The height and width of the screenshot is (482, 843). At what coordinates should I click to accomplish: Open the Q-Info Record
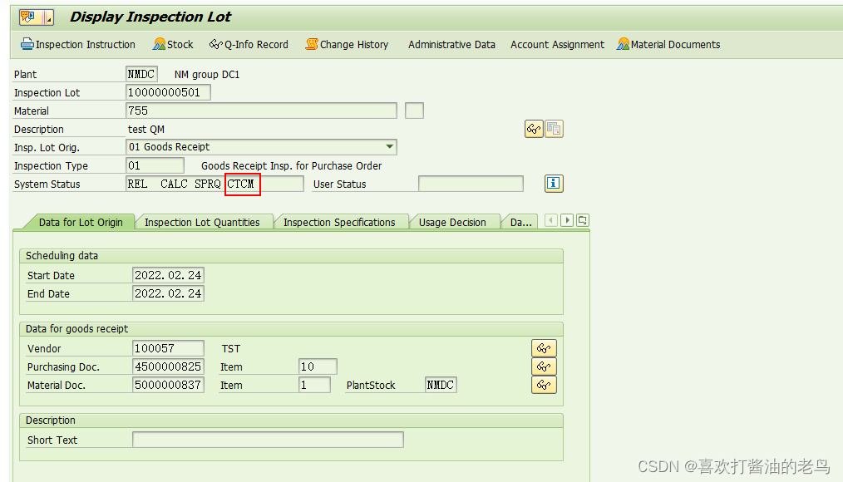[249, 44]
